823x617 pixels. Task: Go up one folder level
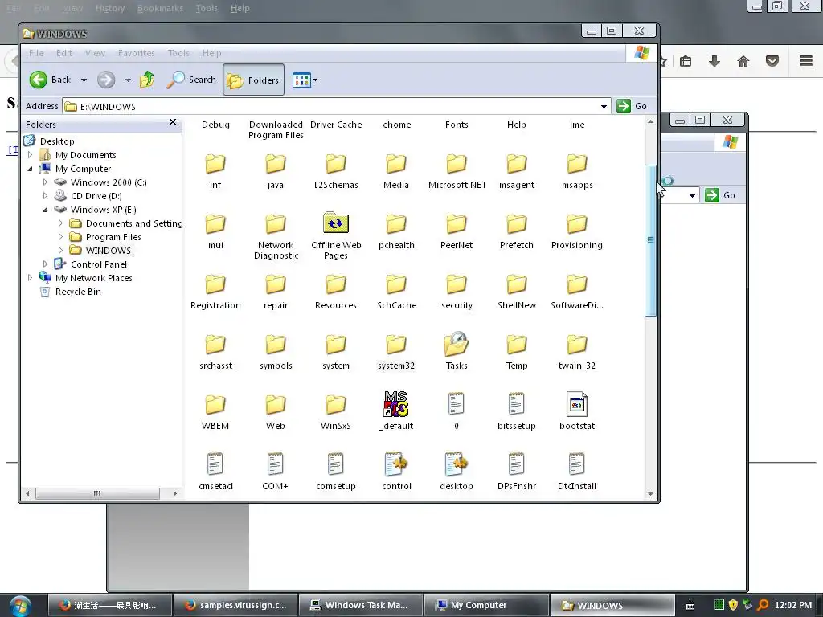147,80
